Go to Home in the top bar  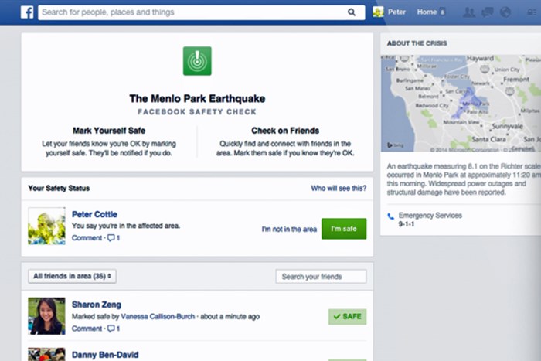tap(427, 12)
